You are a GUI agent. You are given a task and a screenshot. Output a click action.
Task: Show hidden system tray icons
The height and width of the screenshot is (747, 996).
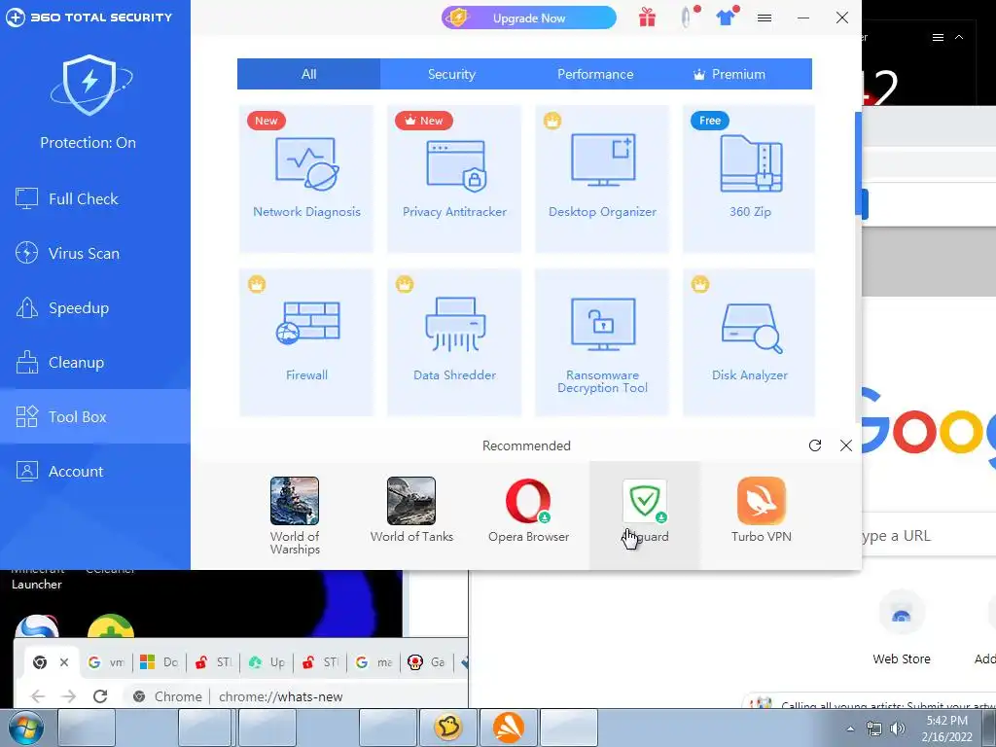coord(850,729)
